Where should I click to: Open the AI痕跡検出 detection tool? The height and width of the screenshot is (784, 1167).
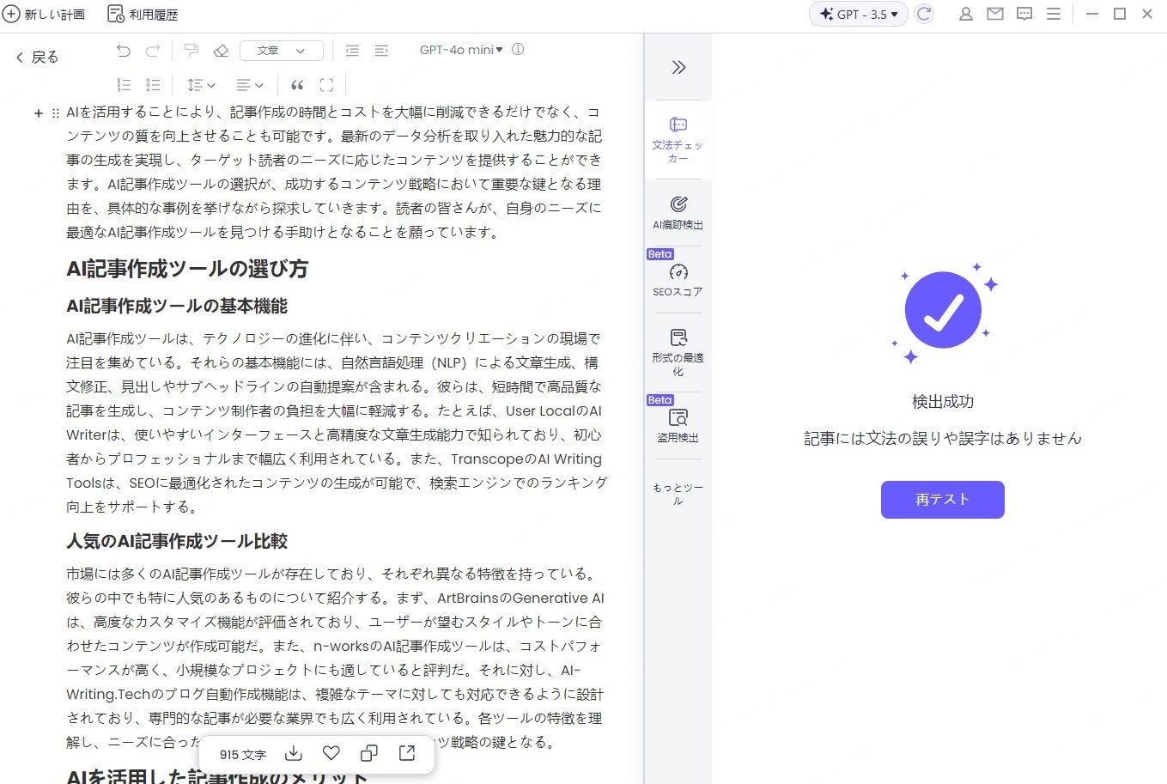coord(678,213)
